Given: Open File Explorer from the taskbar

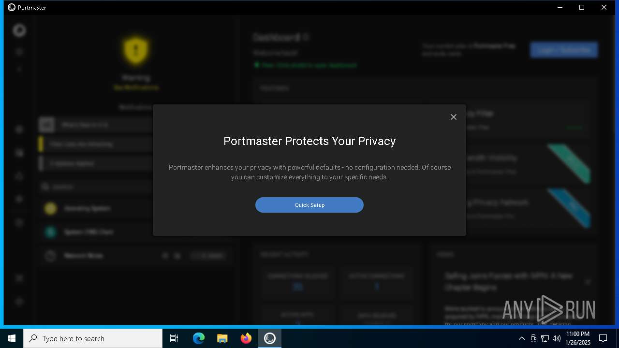Looking at the screenshot, I should [222, 338].
